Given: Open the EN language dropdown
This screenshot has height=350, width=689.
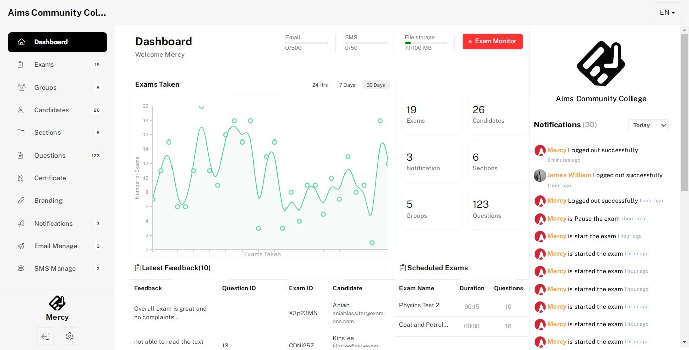Looking at the screenshot, I should tap(667, 12).
